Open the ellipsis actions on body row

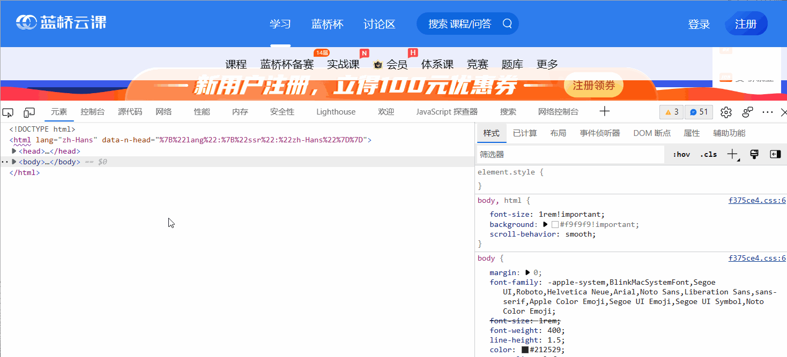[4, 162]
